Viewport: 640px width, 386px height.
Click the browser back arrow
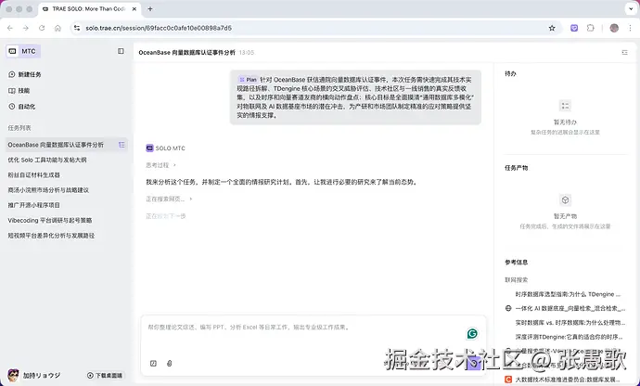pos(10,28)
